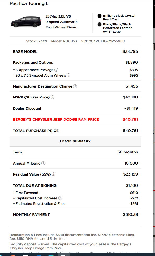
Task: Open info icon next to S Appearance Package
Action: tap(56, 70)
